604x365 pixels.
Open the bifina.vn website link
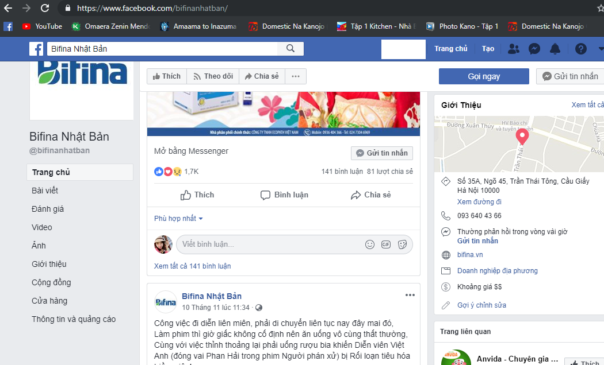470,255
